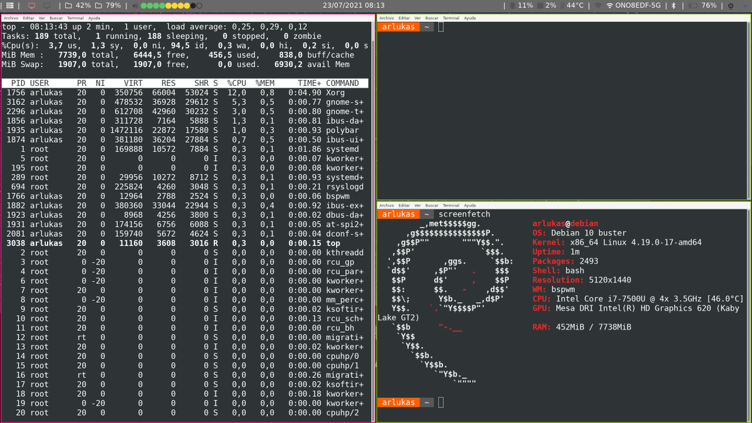Click the CPU Intel Core i7-7500U line
The height and width of the screenshot is (423, 752).
[x=638, y=299]
